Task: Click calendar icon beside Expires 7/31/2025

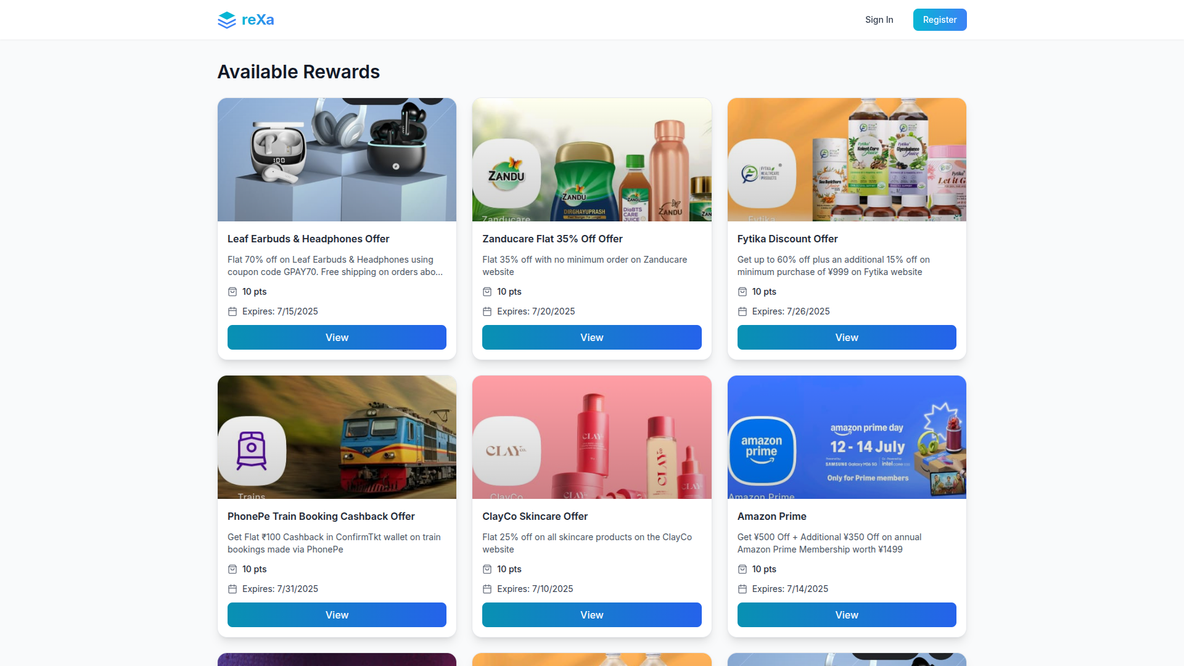Action: point(232,589)
